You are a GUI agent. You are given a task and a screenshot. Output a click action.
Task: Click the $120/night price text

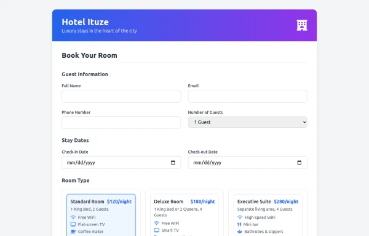pos(119,202)
